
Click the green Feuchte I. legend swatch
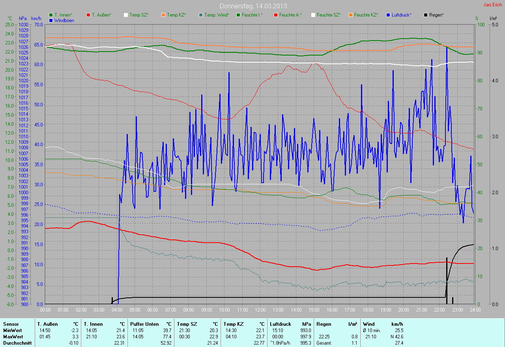238,15
